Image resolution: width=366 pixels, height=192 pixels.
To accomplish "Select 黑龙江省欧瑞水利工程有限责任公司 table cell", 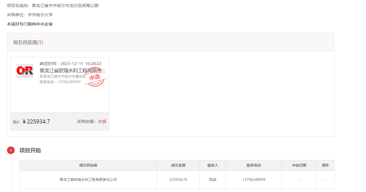I will [x=88, y=180].
